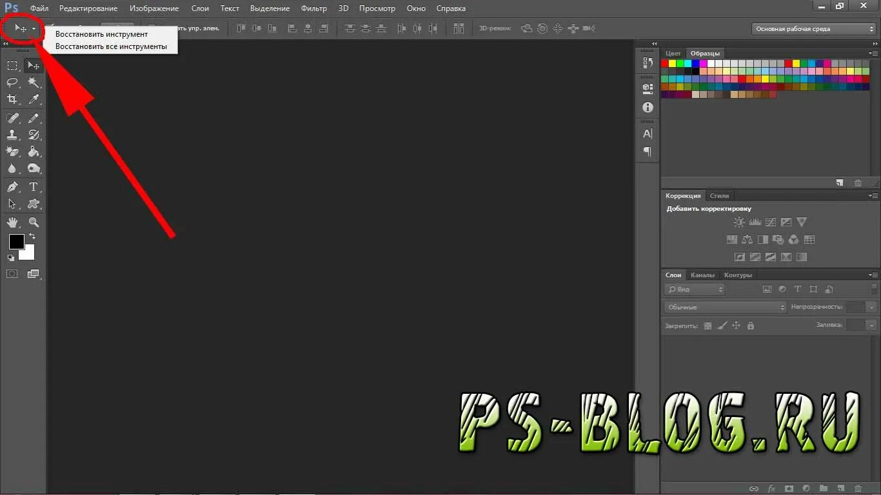Select the Eraser tool

(x=12, y=151)
